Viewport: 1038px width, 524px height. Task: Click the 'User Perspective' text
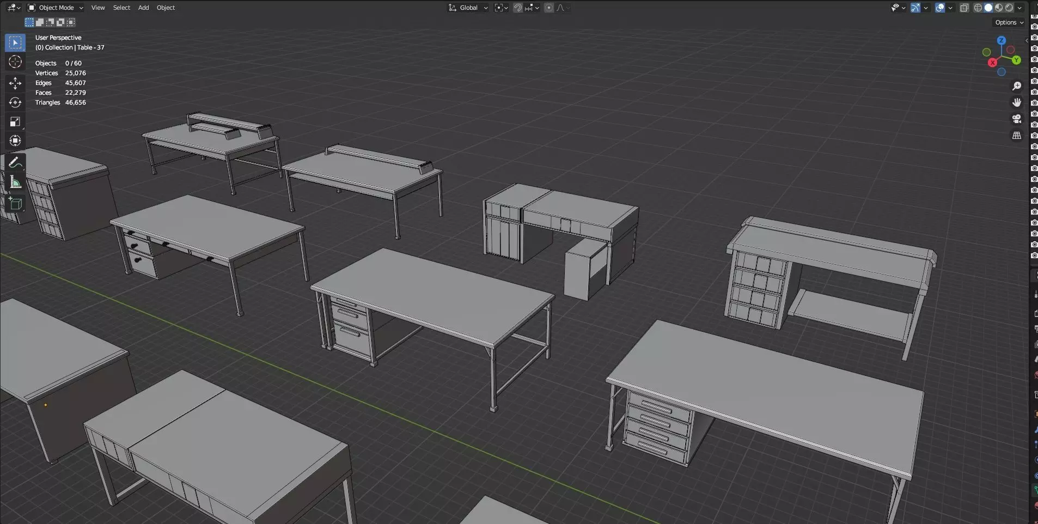click(x=58, y=38)
